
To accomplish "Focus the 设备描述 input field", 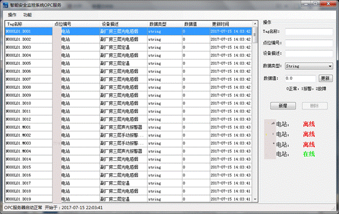I will tap(309, 54).
